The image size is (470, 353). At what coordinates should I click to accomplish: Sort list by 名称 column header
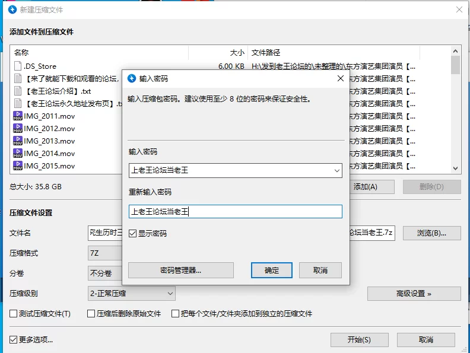[x=99, y=53]
